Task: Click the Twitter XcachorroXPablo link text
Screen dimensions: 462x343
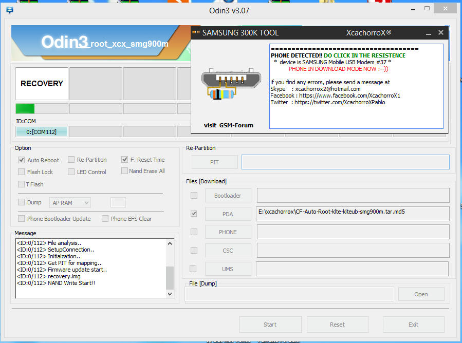Action: pyautogui.click(x=340, y=102)
